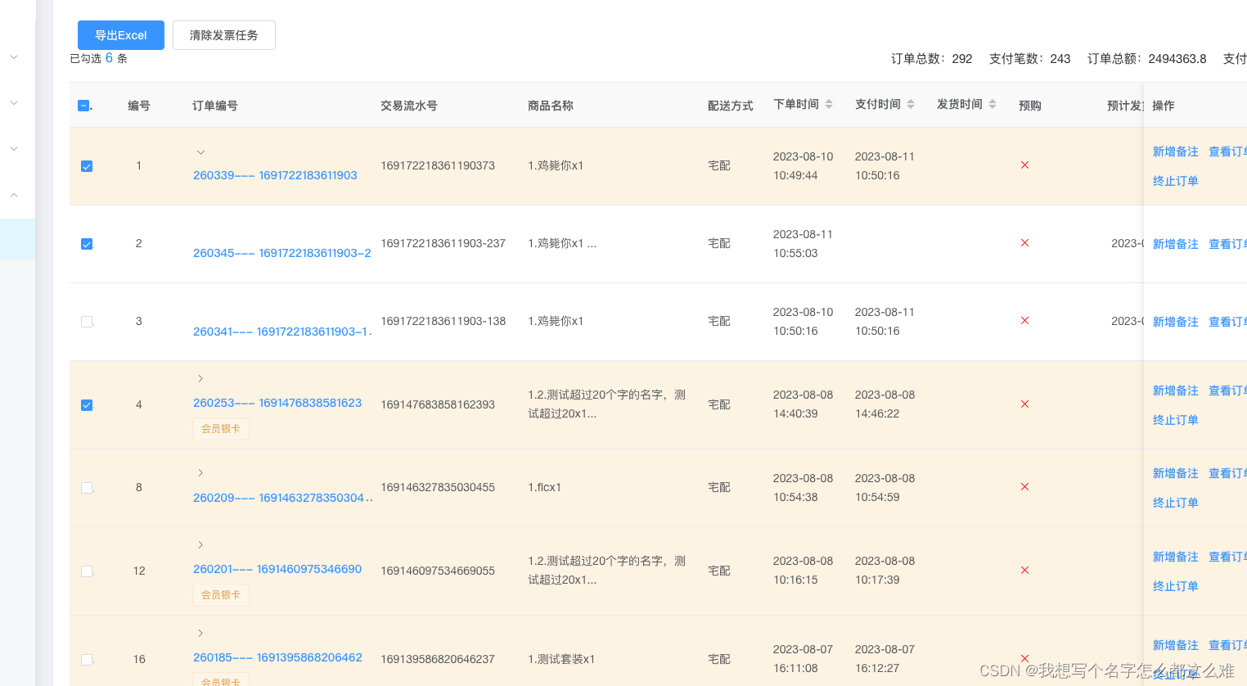
Task: Collapse the topmost sidebar section chevron
Action: 13,56
